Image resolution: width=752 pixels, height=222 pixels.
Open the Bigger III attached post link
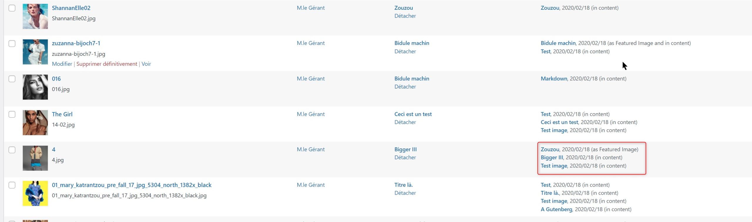point(405,150)
